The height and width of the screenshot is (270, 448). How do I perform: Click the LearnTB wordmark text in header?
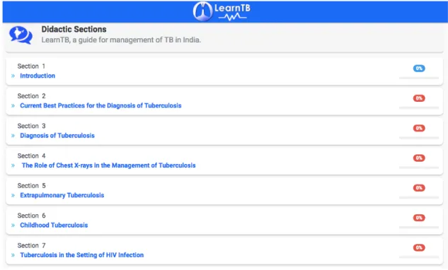(232, 8)
